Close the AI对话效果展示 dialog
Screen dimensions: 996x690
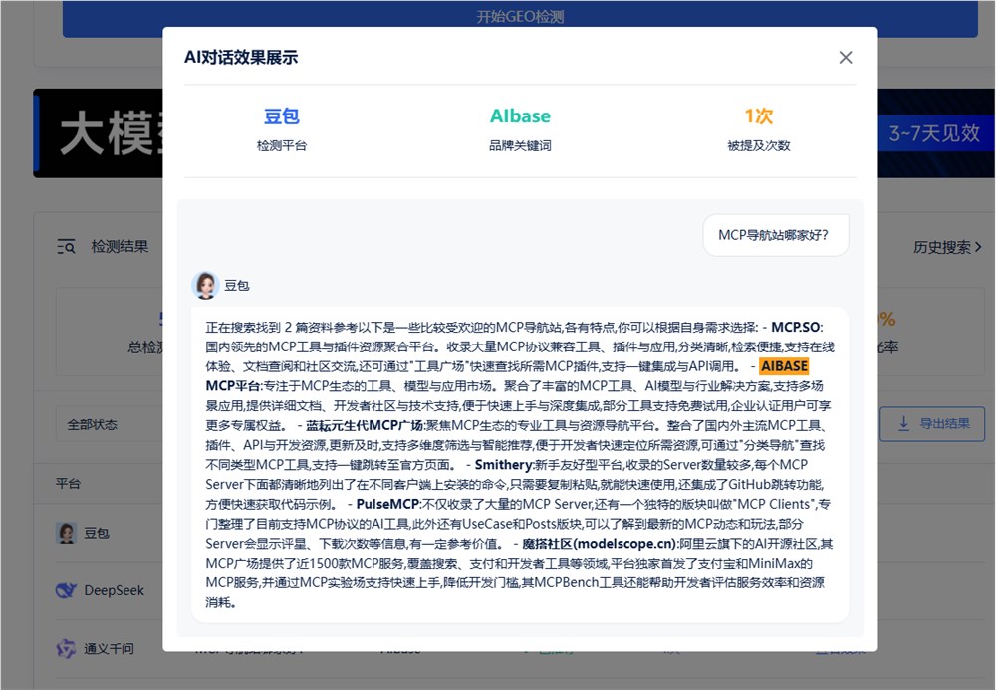coord(846,57)
